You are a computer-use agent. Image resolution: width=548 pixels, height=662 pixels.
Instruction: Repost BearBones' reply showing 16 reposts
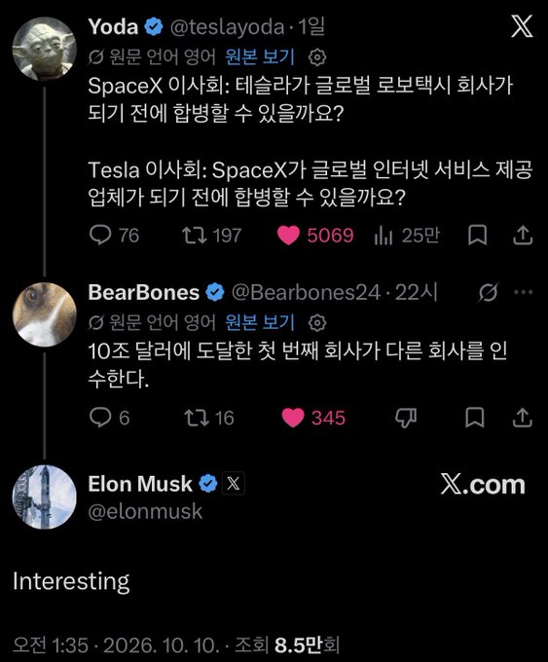(x=197, y=418)
